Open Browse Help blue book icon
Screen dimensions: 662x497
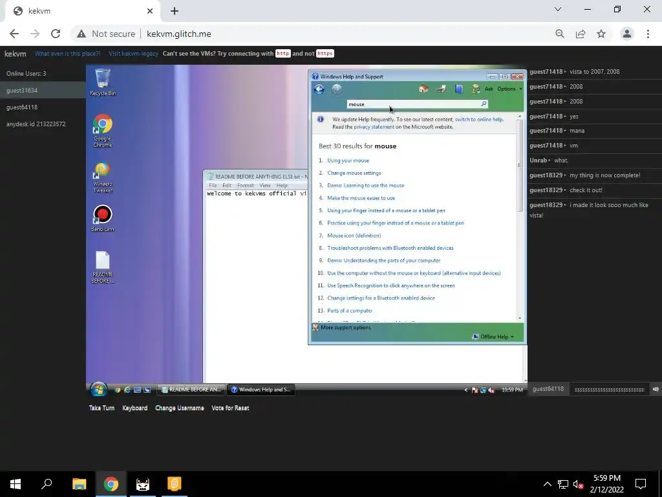[459, 89]
